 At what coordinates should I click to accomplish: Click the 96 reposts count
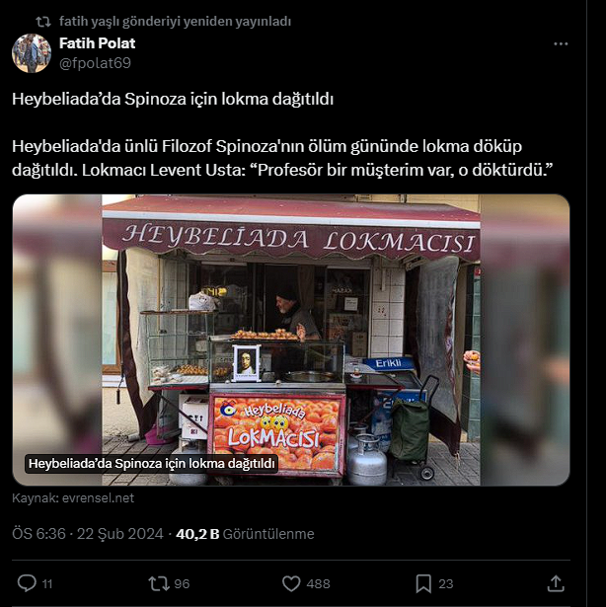click(182, 583)
